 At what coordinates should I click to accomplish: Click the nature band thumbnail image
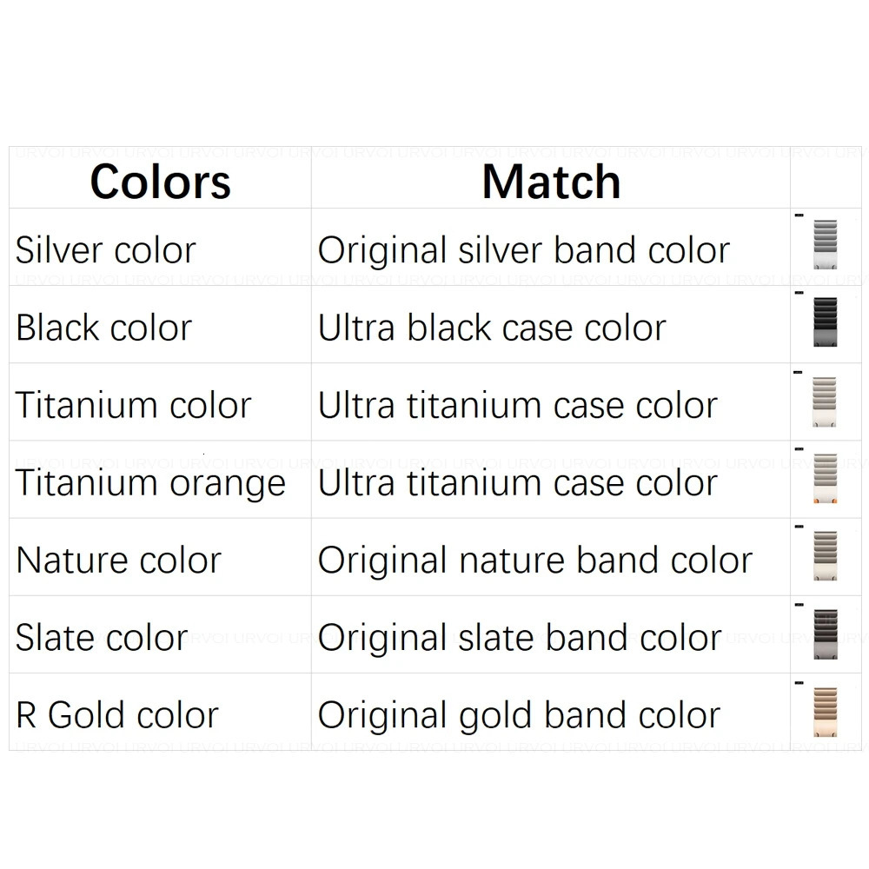825,556
